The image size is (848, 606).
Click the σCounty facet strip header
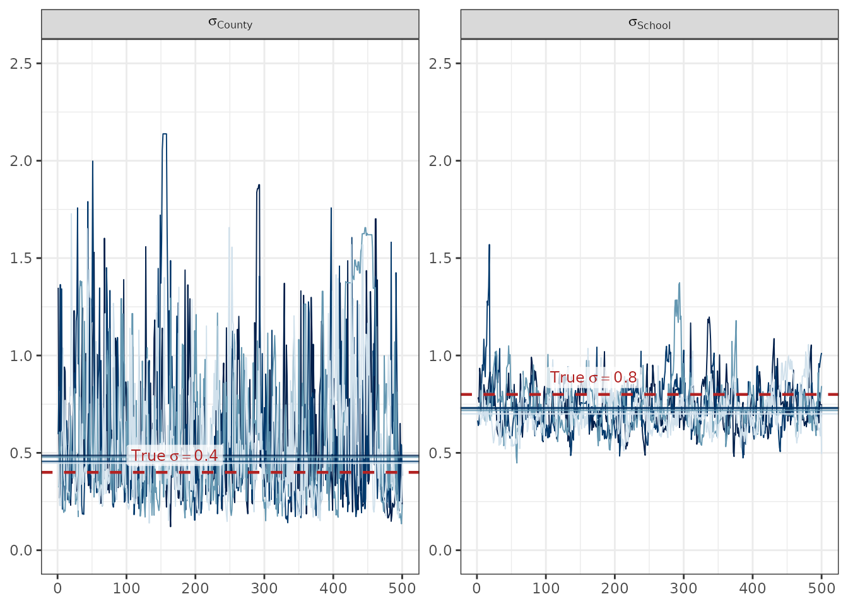(230, 24)
